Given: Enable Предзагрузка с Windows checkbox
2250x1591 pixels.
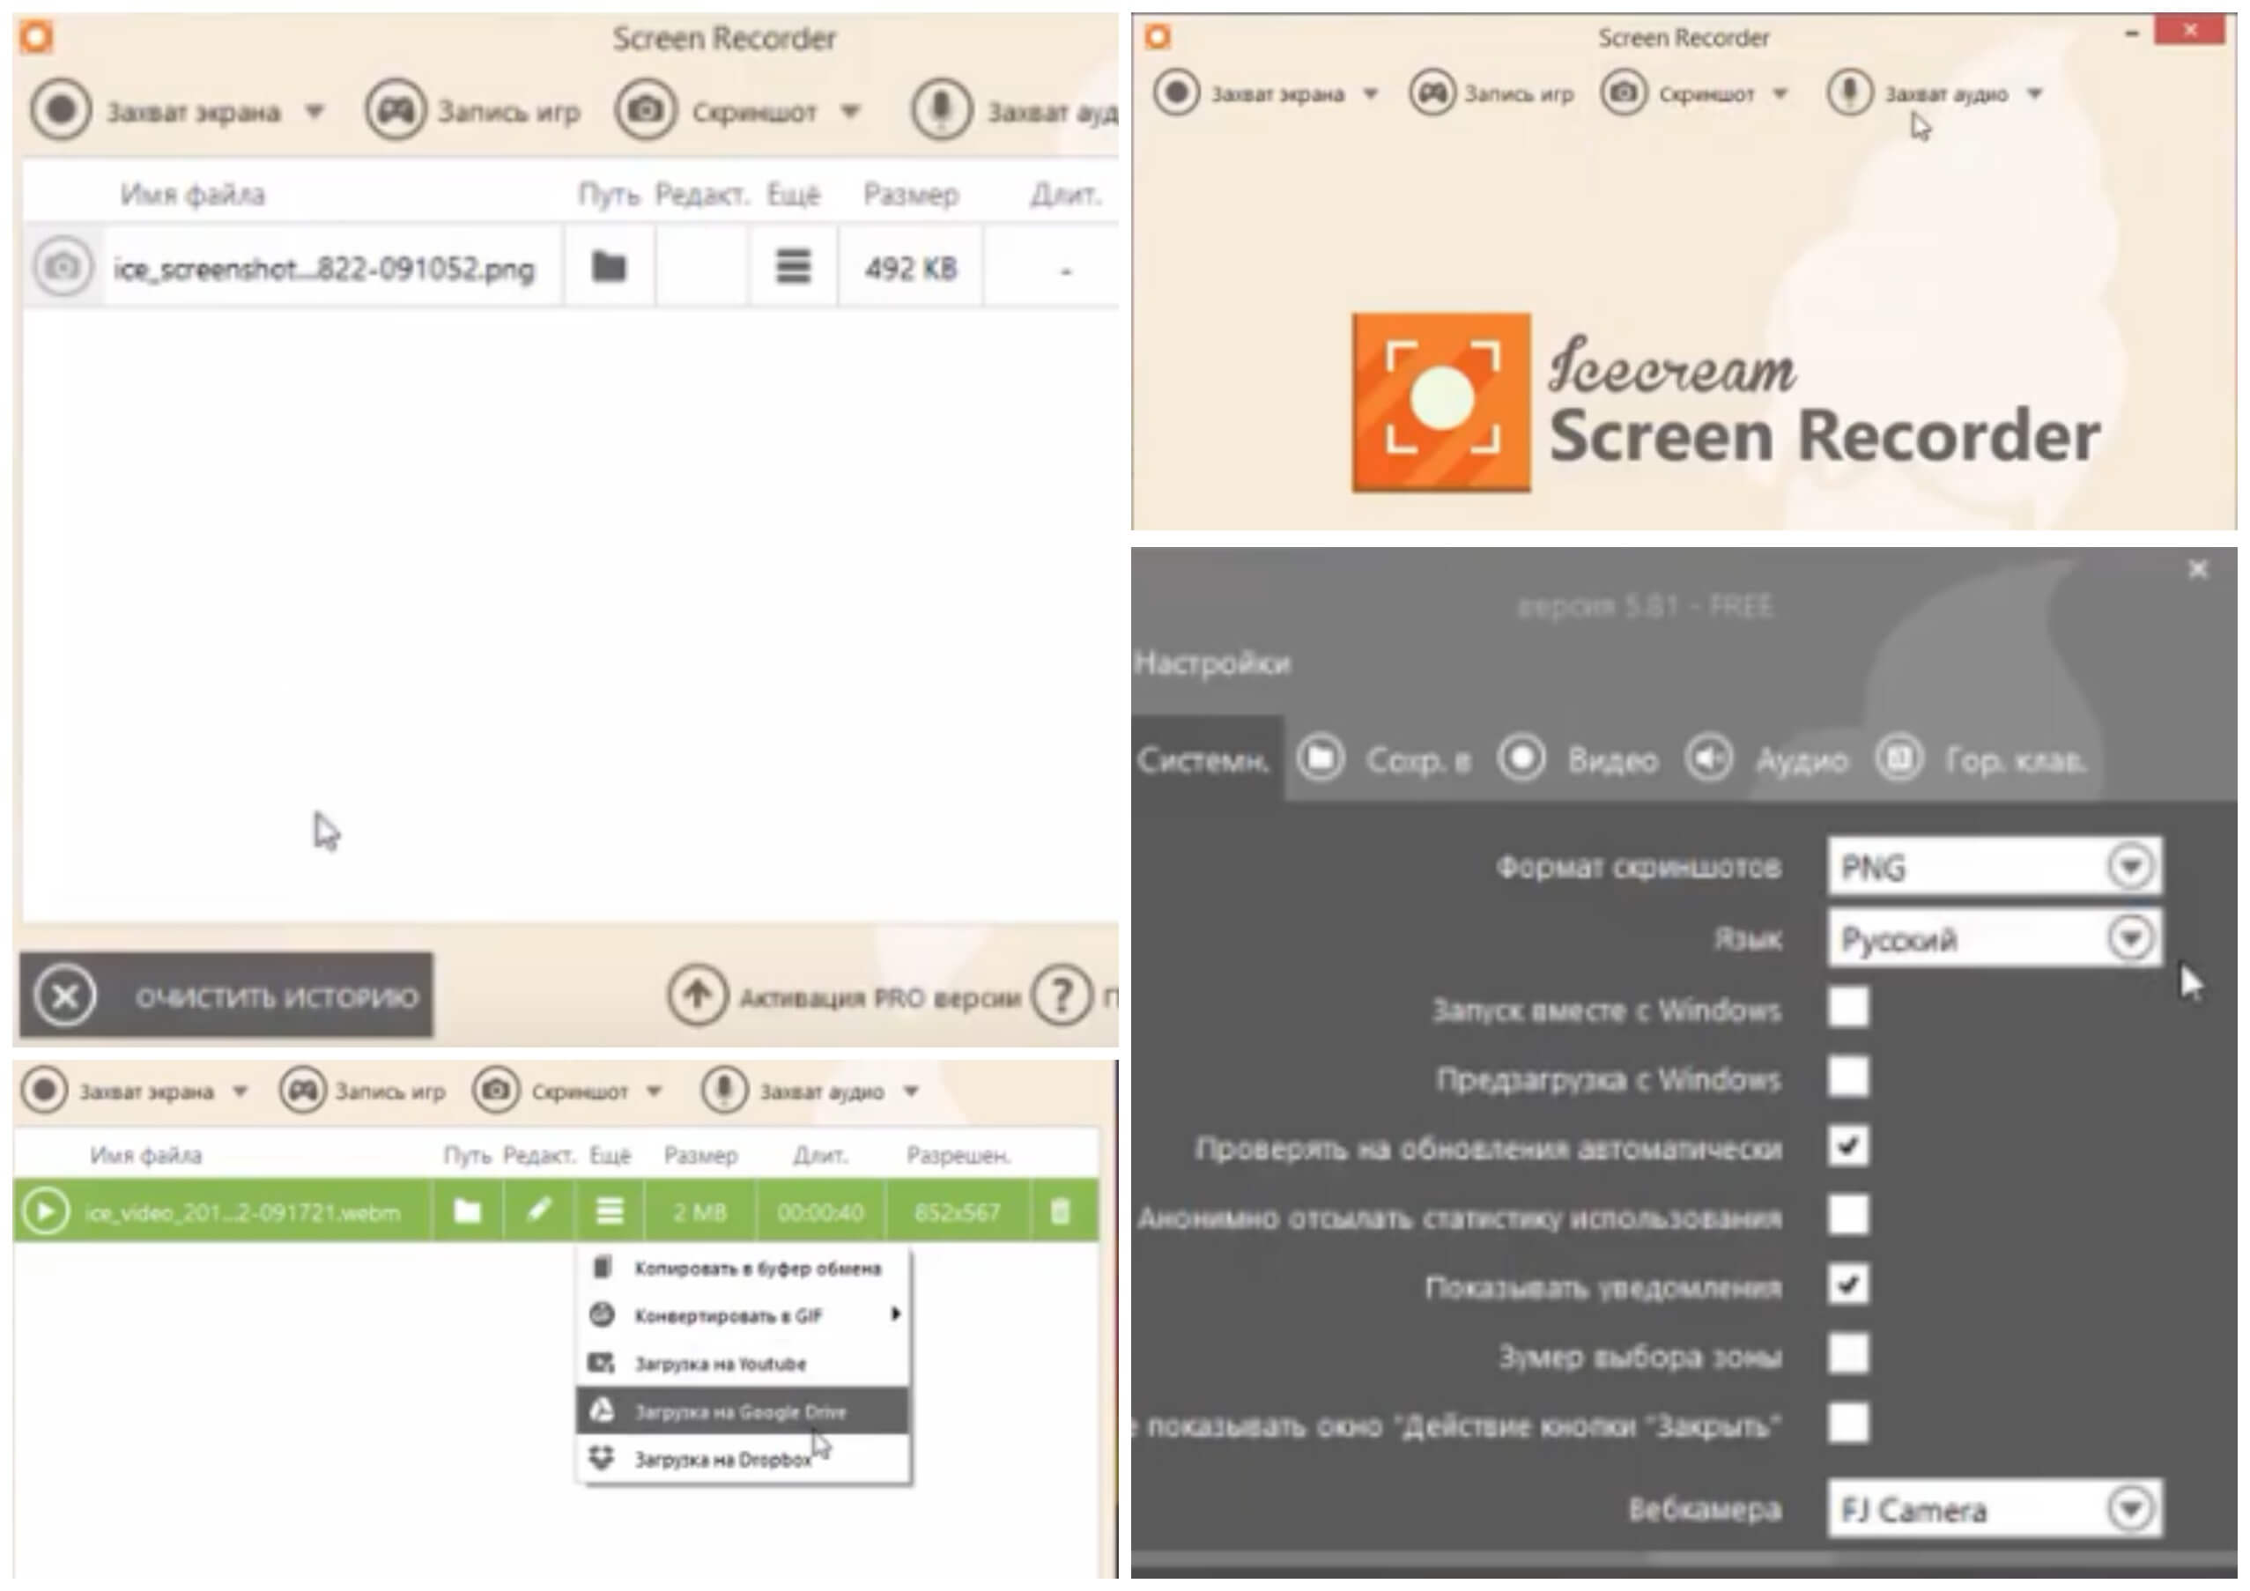Looking at the screenshot, I should click(1849, 1077).
